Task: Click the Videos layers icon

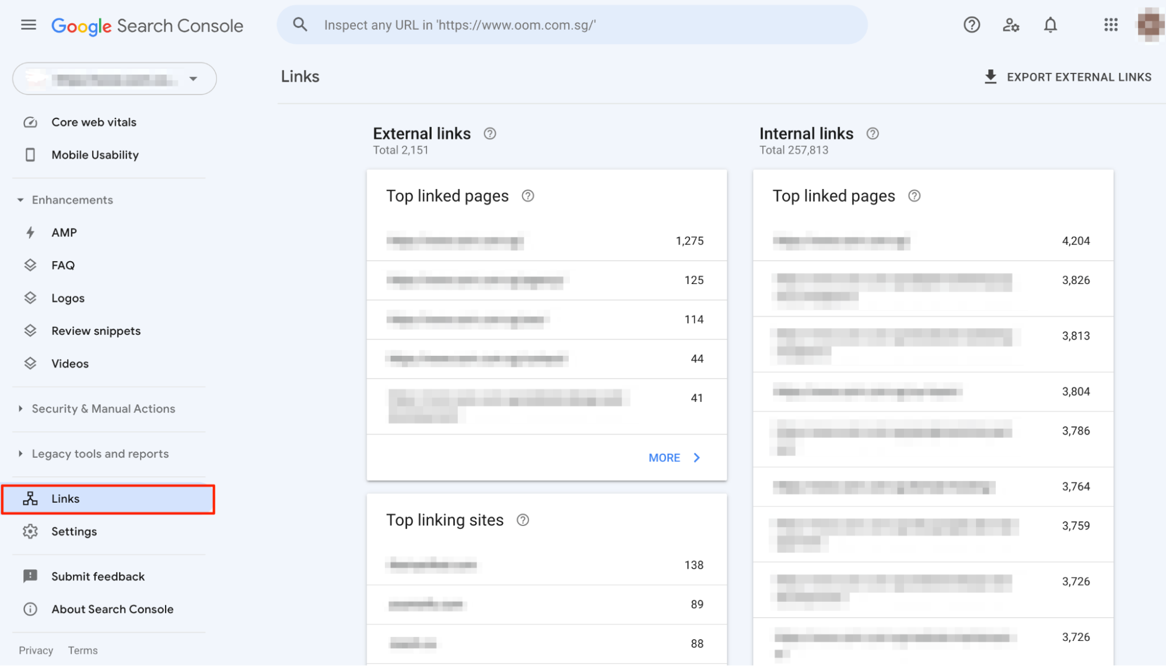Action: (x=30, y=363)
